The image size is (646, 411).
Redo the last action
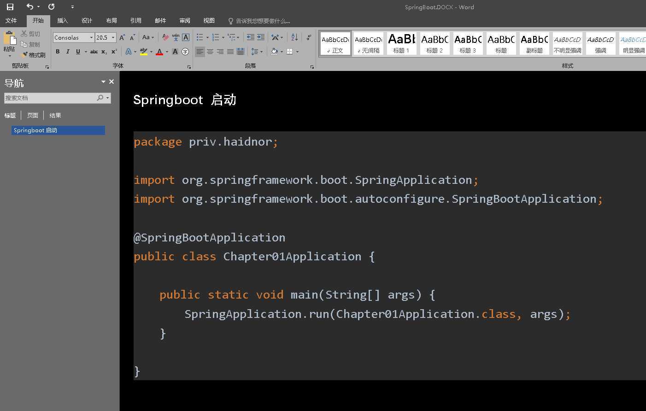pyautogui.click(x=52, y=6)
